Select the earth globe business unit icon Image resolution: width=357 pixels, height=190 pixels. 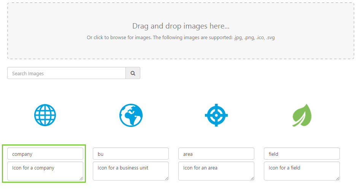pyautogui.click(x=131, y=115)
